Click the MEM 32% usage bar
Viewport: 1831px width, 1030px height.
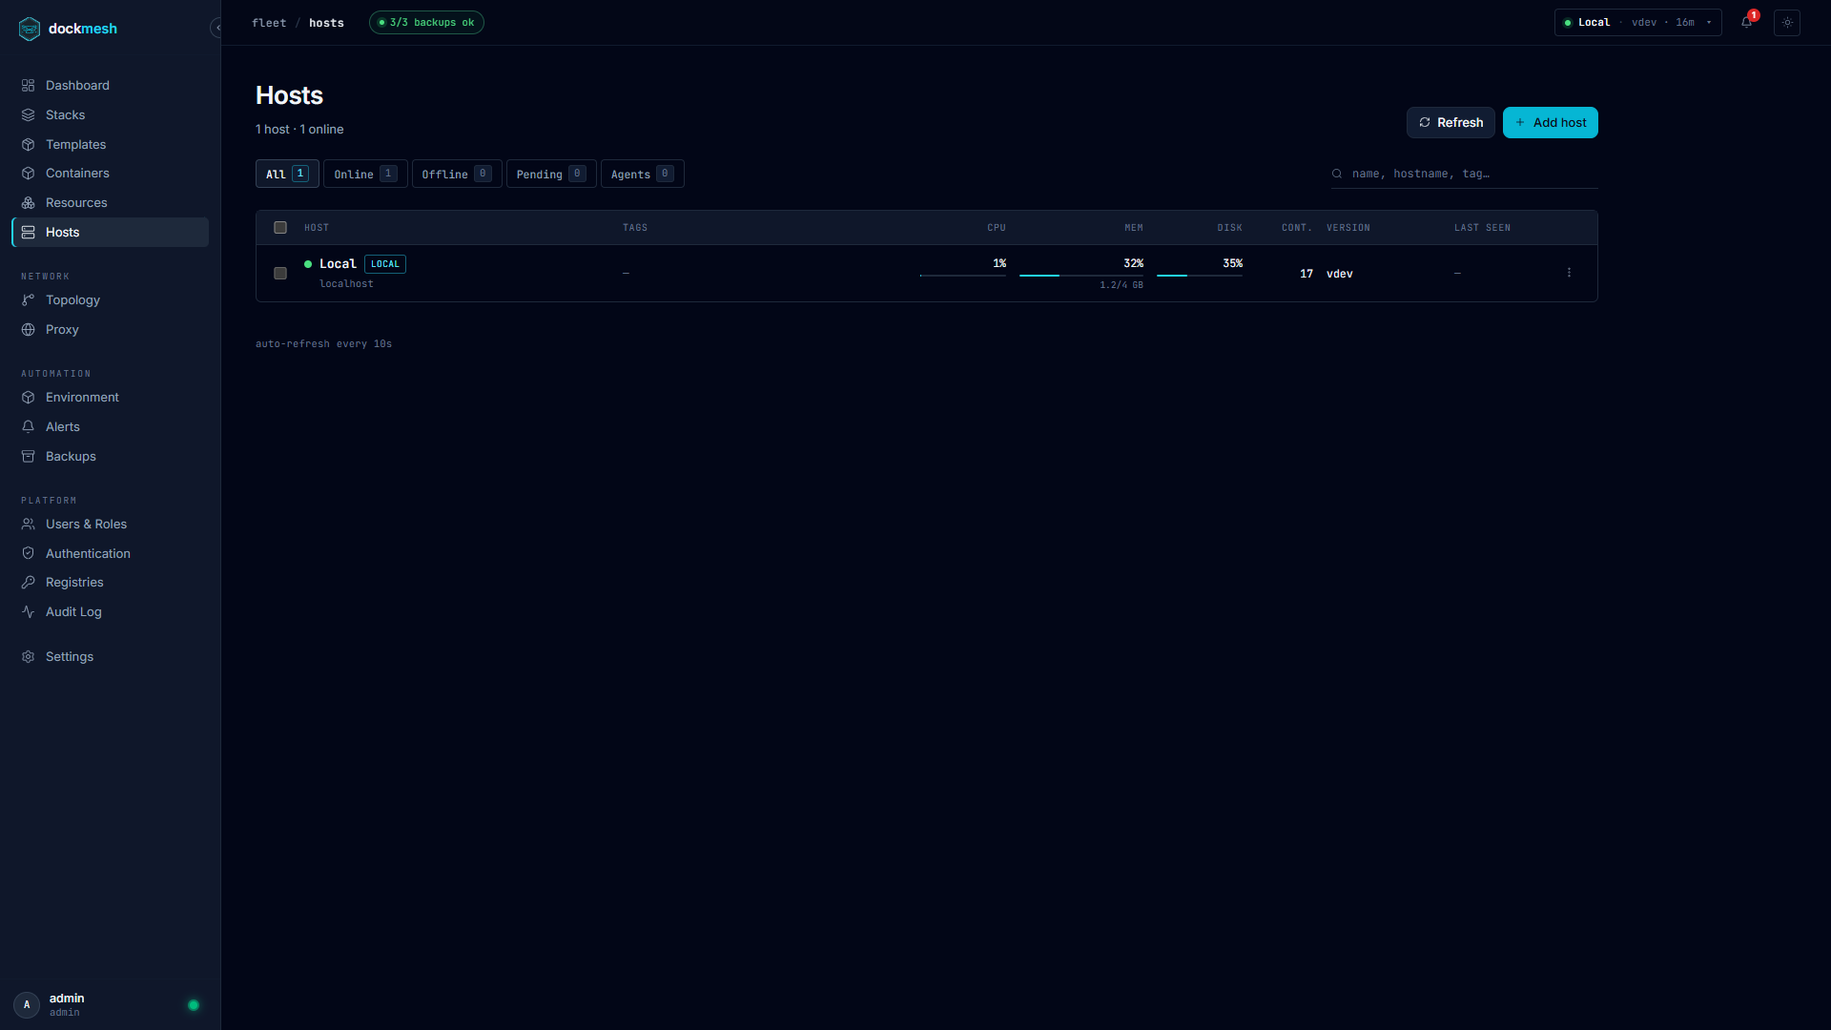(1081, 275)
